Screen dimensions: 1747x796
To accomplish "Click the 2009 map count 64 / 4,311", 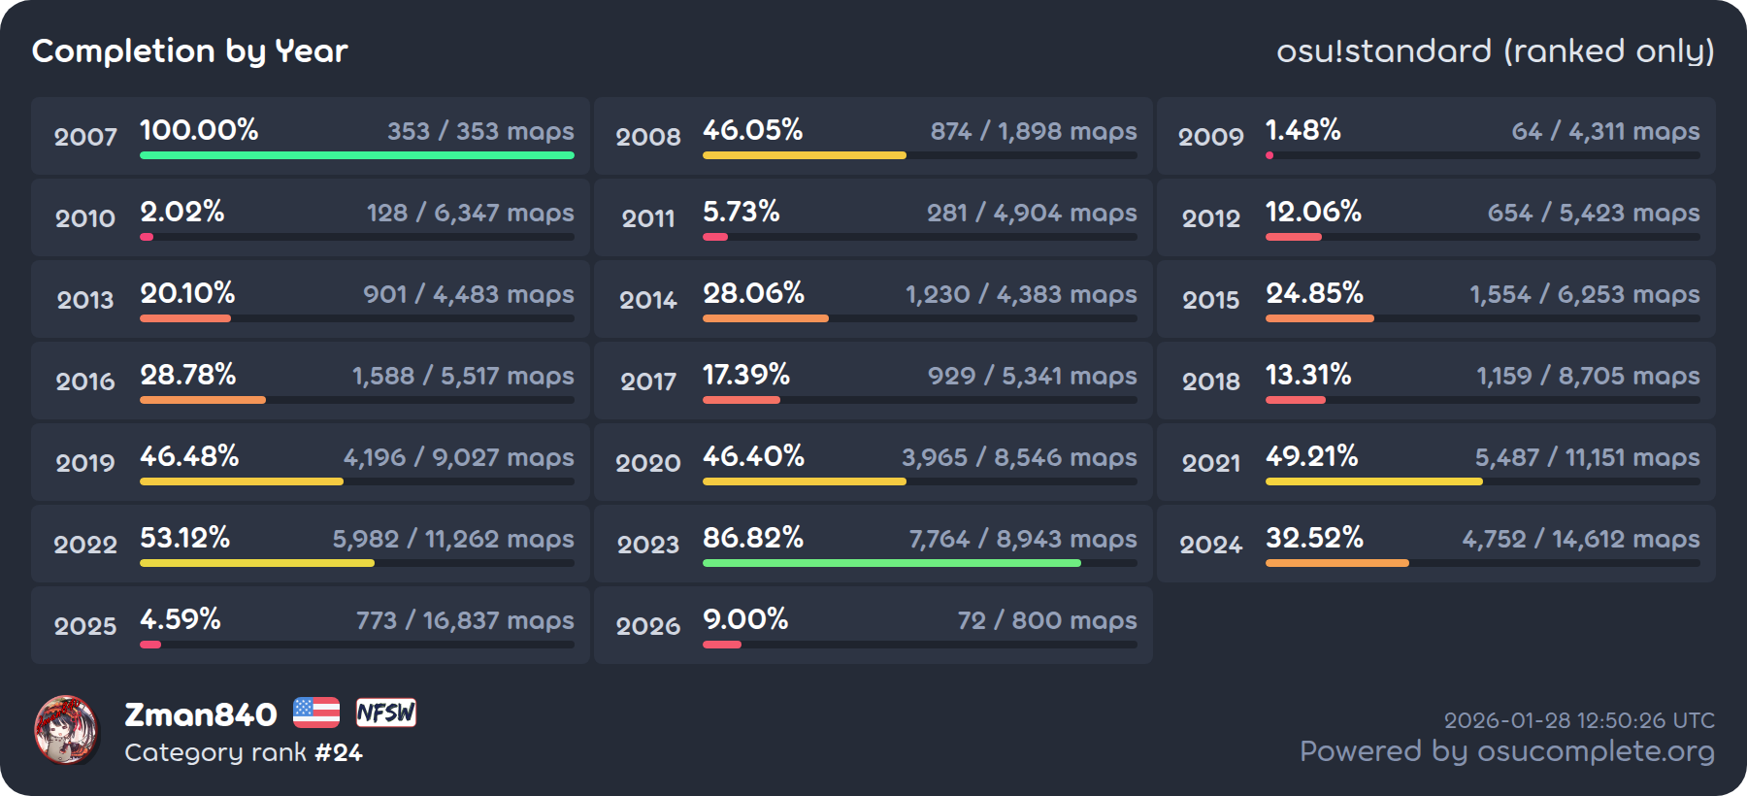I will tap(1605, 131).
